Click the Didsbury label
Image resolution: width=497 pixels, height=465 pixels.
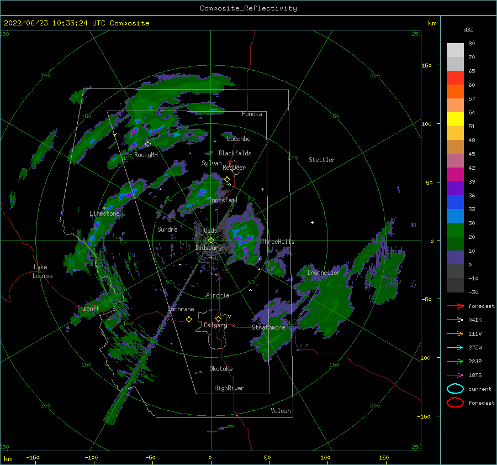209,248
